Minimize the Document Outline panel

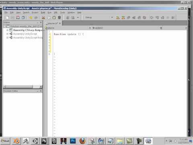(37, 91)
